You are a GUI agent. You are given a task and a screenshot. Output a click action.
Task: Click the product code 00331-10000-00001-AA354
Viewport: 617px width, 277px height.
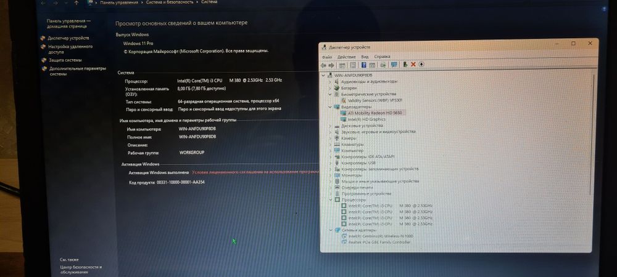[181, 182]
